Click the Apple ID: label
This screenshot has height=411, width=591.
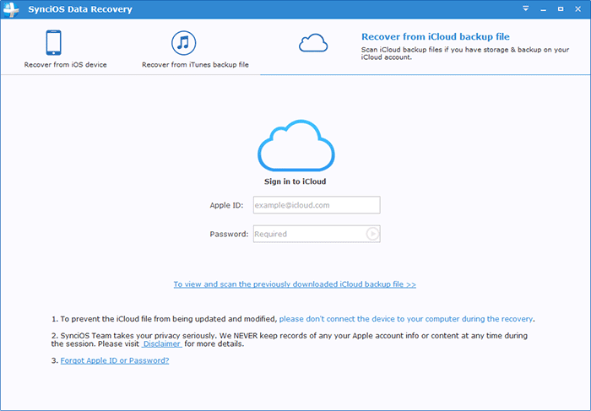(226, 205)
